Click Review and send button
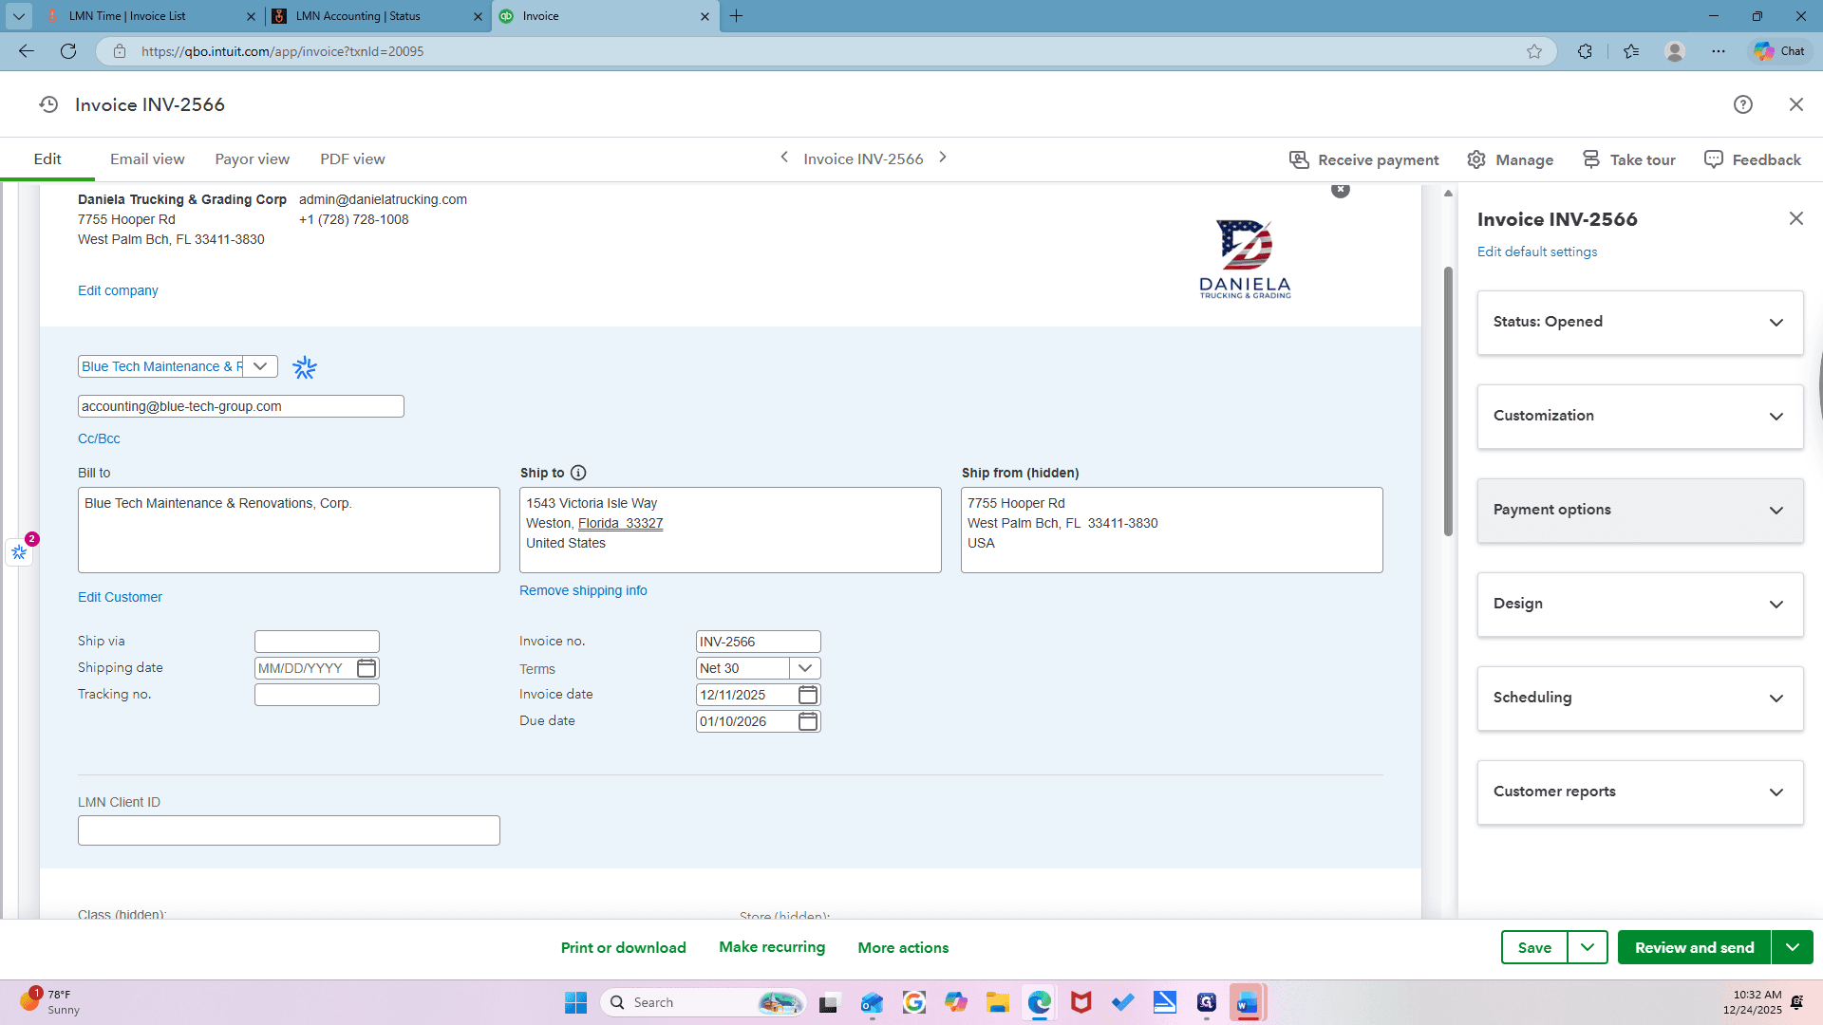Screen dimensions: 1823x1025 [x=1695, y=947]
